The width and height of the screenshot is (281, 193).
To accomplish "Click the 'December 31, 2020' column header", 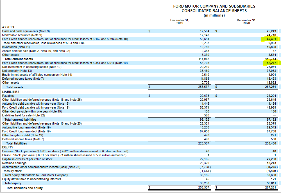I will [x=247, y=22].
